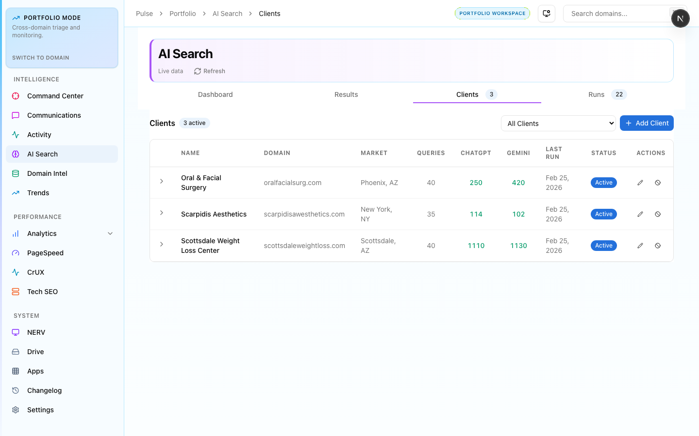This screenshot has width=699, height=436.
Task: Open the All Clients filter dropdown
Action: click(558, 124)
